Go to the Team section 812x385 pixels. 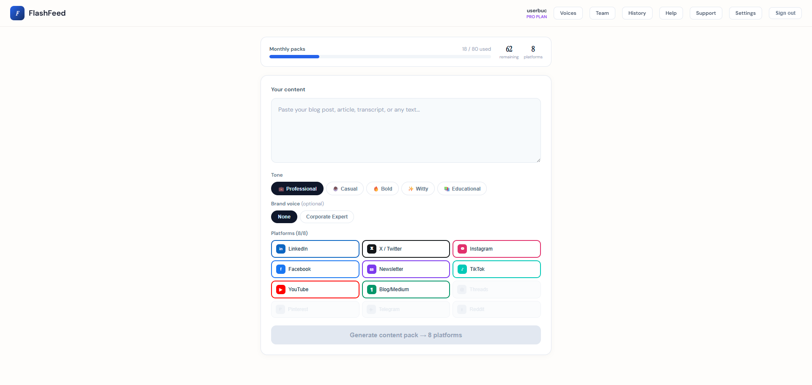[602, 13]
